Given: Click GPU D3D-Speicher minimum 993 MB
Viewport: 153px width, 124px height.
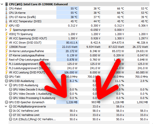Looking at the screenshot, I should (x=96, y=102).
